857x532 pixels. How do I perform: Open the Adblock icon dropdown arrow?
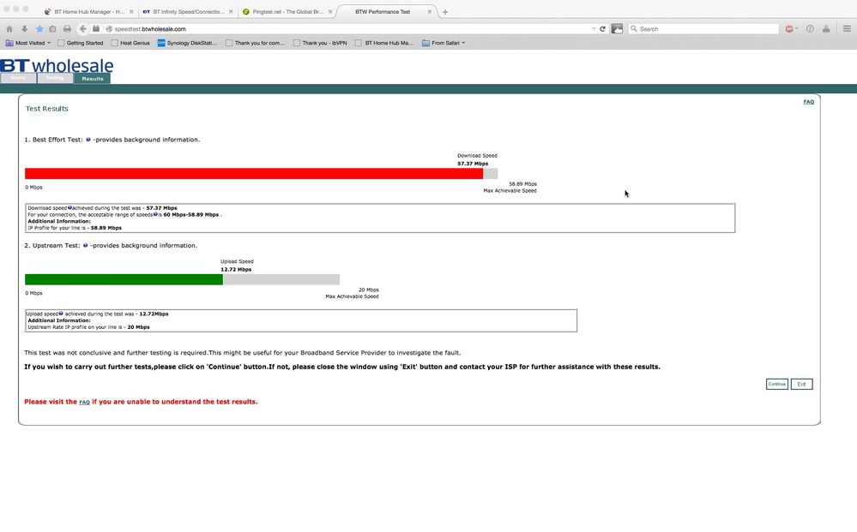[796, 29]
